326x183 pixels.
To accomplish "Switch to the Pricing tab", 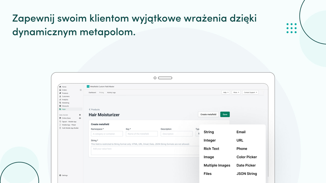I will click(x=101, y=93).
